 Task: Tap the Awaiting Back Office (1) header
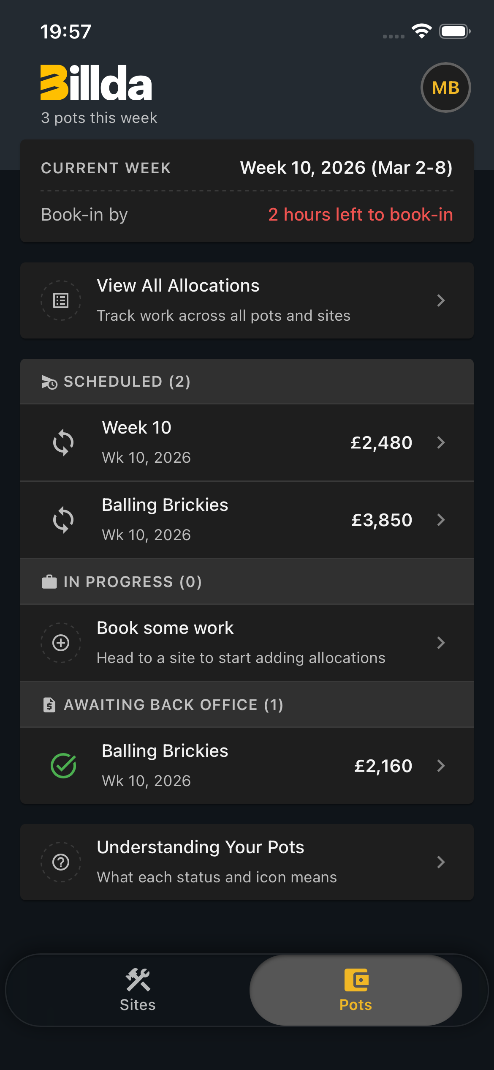click(x=173, y=704)
